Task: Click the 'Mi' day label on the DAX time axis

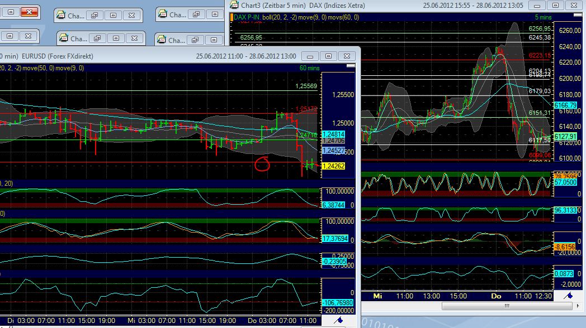Action: click(377, 296)
